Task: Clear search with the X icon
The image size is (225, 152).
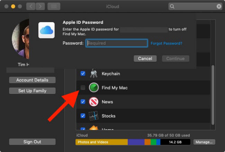Action: (x=219, y=6)
